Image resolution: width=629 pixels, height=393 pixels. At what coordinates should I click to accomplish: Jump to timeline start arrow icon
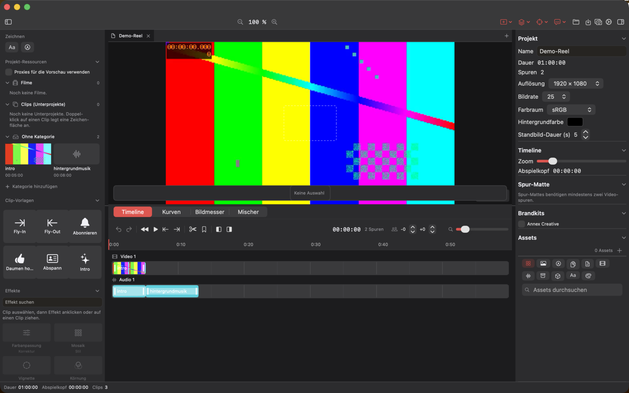click(x=166, y=229)
